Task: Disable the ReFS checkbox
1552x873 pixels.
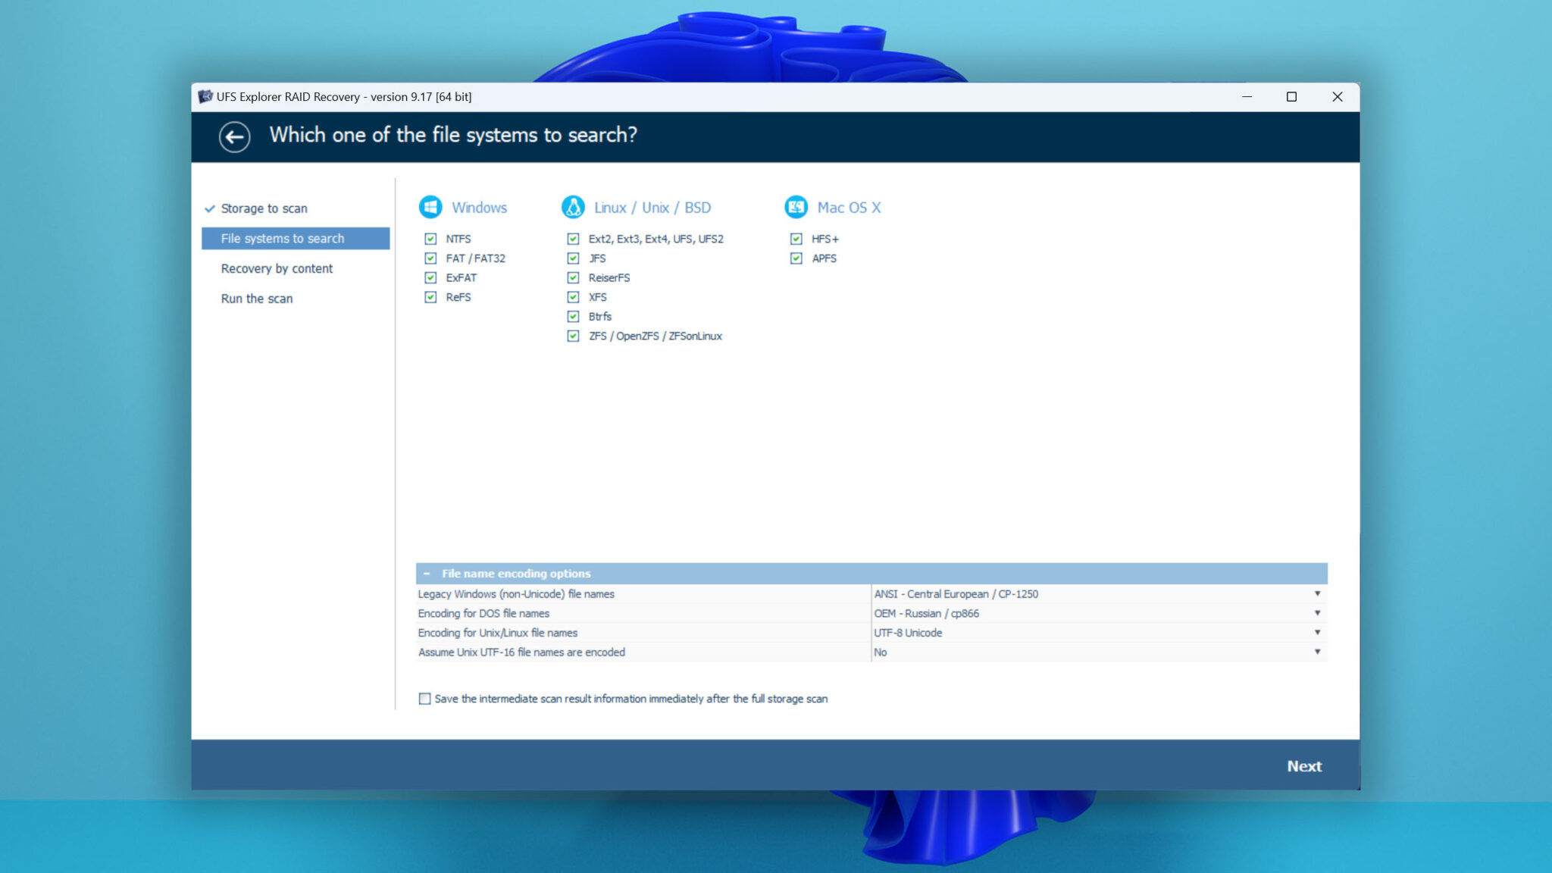Action: [x=430, y=297]
